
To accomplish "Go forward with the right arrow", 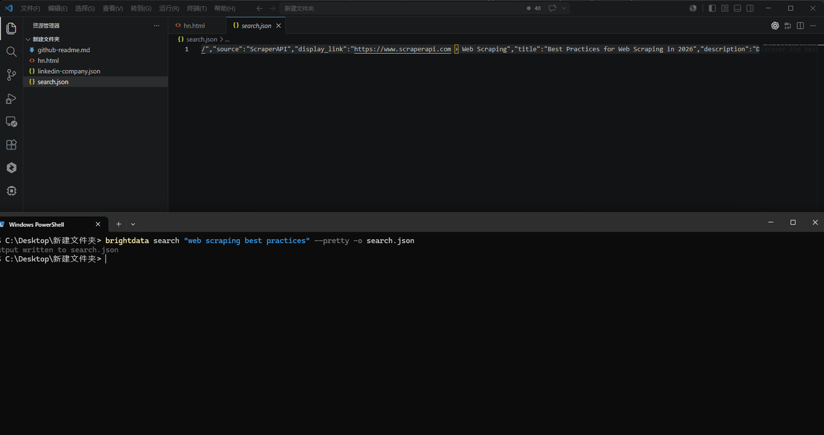I will (x=272, y=8).
